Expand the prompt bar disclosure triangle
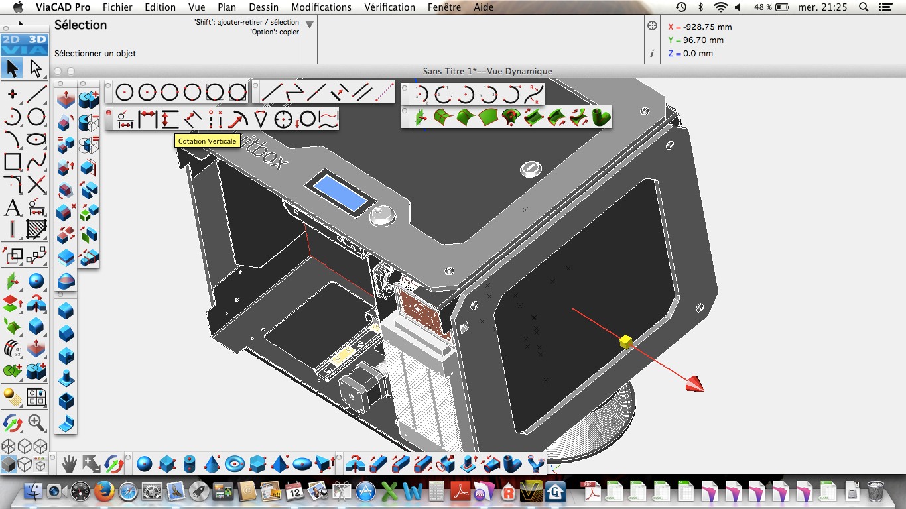The width and height of the screenshot is (906, 509). coord(309,25)
